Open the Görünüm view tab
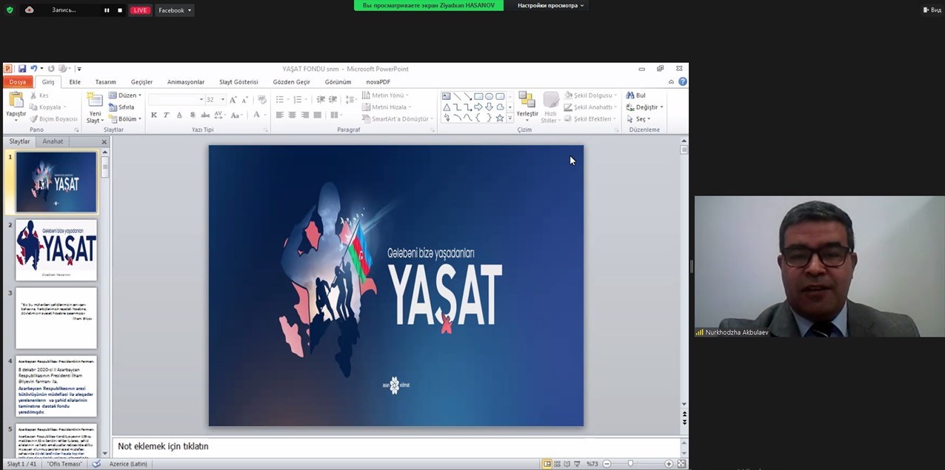 (338, 82)
